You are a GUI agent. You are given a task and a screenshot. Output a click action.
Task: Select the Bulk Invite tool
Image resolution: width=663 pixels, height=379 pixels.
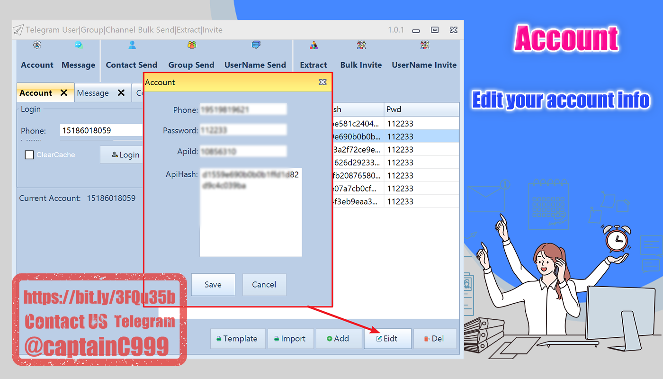point(361,55)
